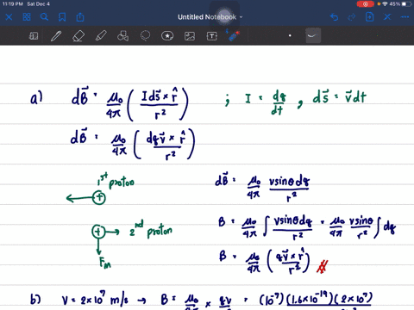
Task: Select the Laser pointer tool
Action: (x=234, y=36)
